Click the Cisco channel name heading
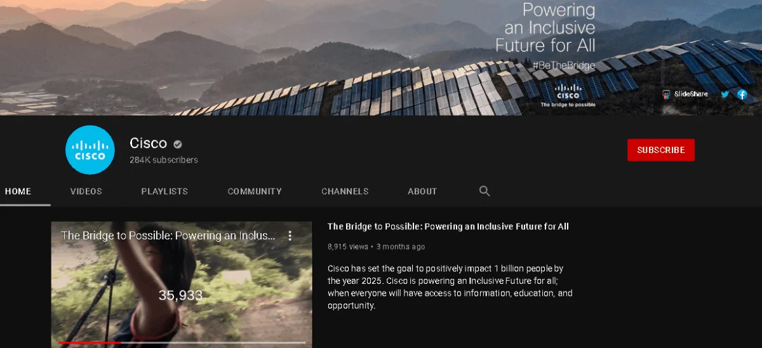Viewport: 762px width, 348px height. click(148, 143)
